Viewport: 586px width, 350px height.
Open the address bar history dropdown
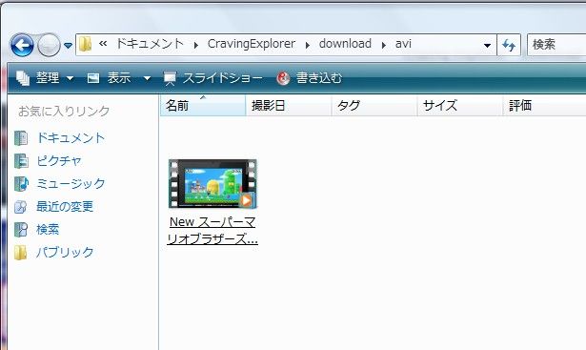pos(487,46)
